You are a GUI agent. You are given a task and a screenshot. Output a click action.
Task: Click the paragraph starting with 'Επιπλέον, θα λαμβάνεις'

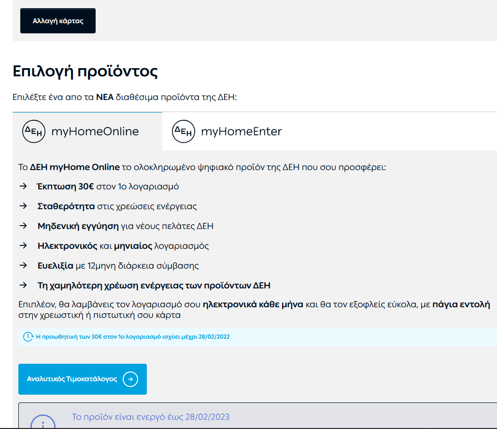(254, 310)
